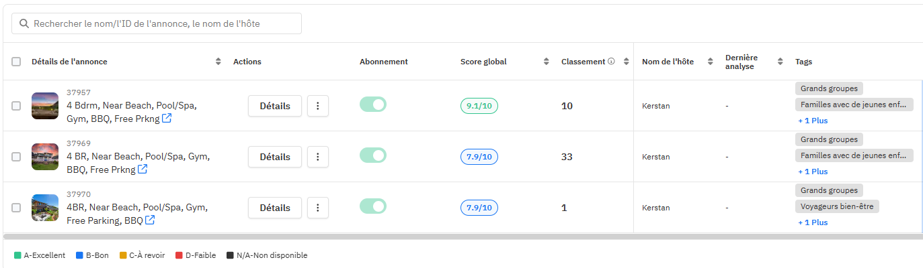Viewport: 923px width, 268px height.
Task: Open three-dot menu for listing 37969
Action: (318, 157)
